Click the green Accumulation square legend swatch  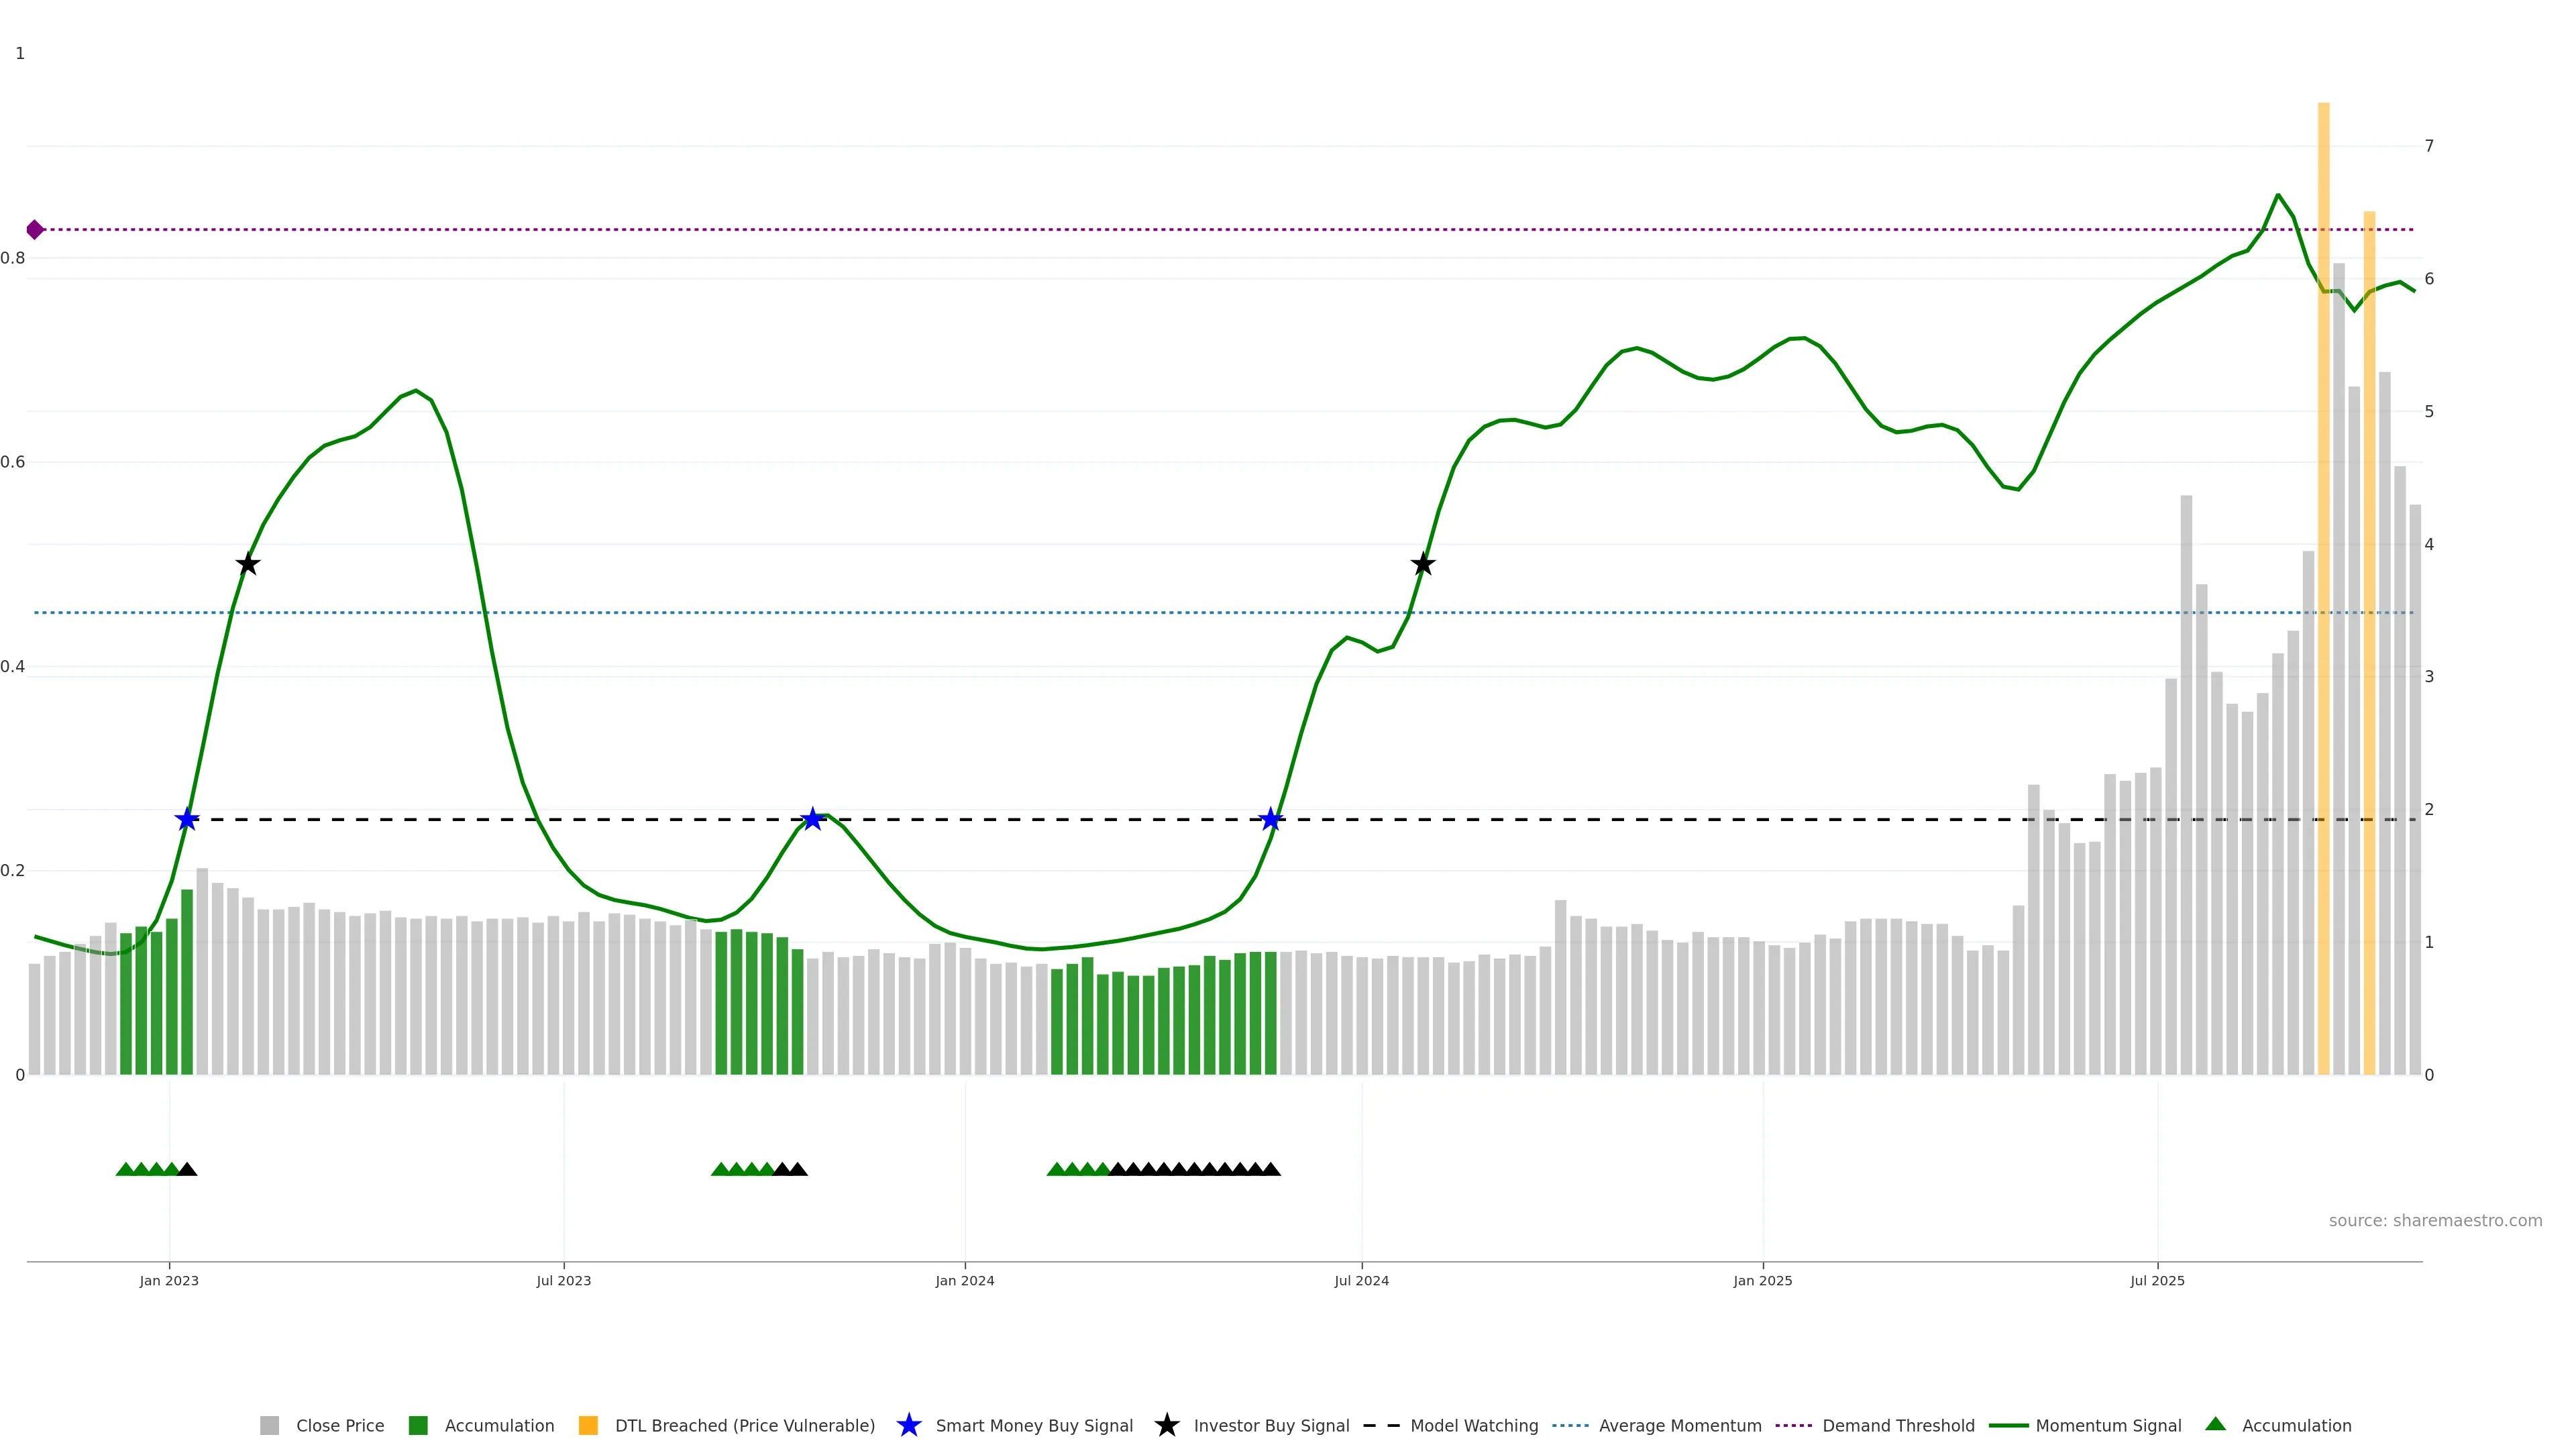tap(418, 1426)
